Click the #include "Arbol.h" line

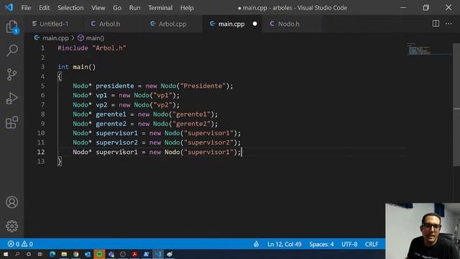(x=92, y=48)
